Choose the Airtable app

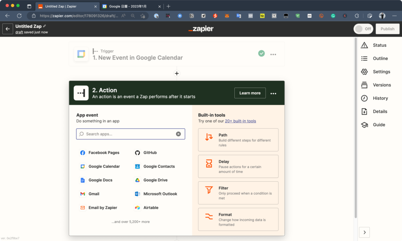pos(147,208)
